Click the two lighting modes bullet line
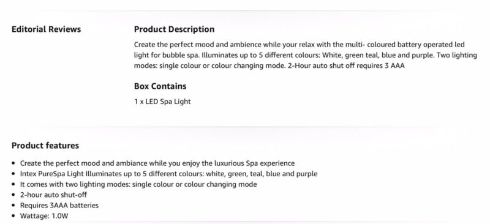Screen dimensions: 490x224 (138, 184)
